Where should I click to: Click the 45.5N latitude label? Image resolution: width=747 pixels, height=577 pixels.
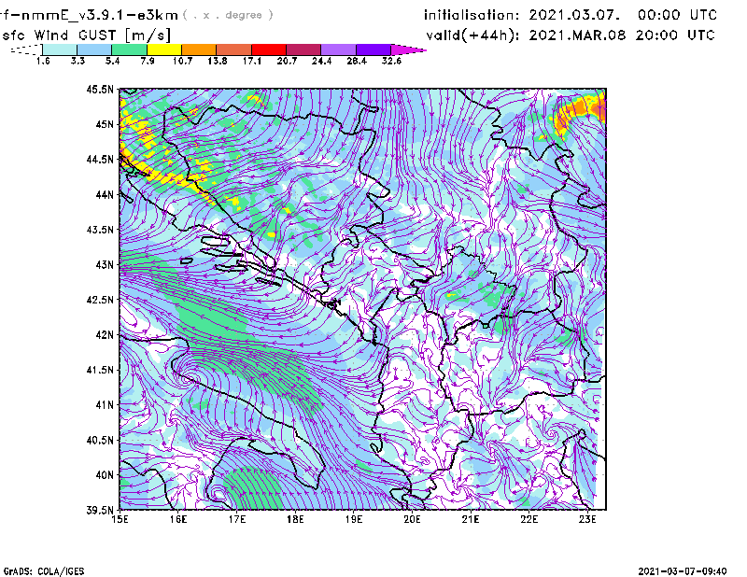coord(100,89)
